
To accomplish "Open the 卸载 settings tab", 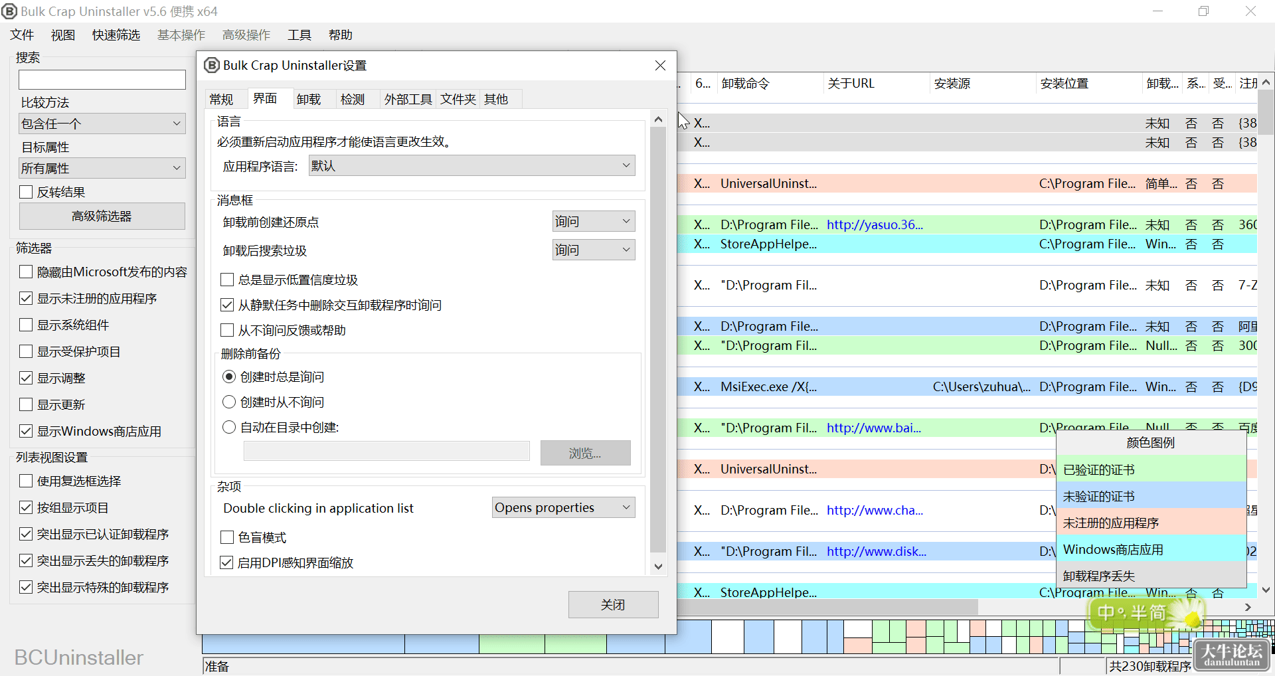I will coord(309,99).
